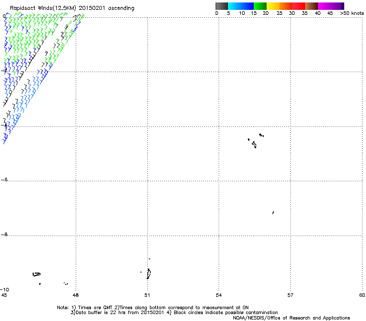Click the note text Times are GMT
This screenshot has height=321, width=366.
95,308
